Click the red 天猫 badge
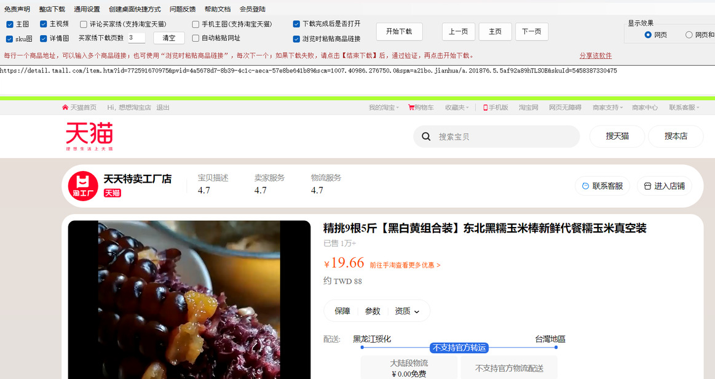 (x=112, y=193)
